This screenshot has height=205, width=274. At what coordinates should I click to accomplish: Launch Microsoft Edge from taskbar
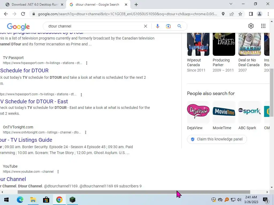coord(20,200)
